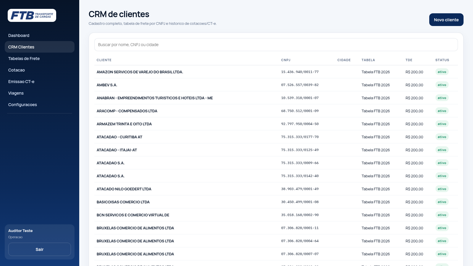Click ativo badge in the AMBEV S.A. row
The height and width of the screenshot is (266, 473).
point(442,85)
